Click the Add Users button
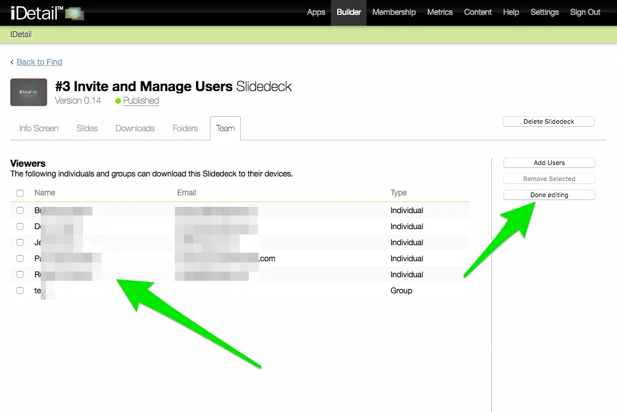 [549, 163]
